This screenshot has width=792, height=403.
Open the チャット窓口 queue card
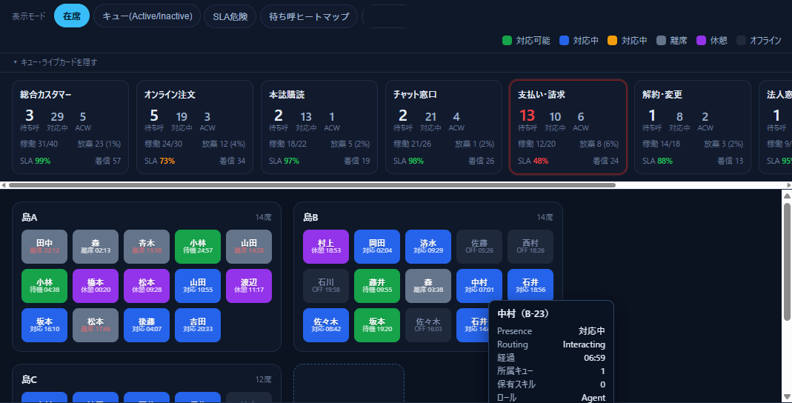point(444,127)
